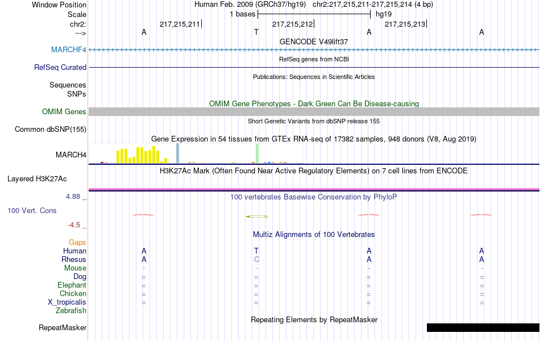This screenshot has width=540, height=341.
Task: Click the T base in the Human row
Action: point(256,251)
